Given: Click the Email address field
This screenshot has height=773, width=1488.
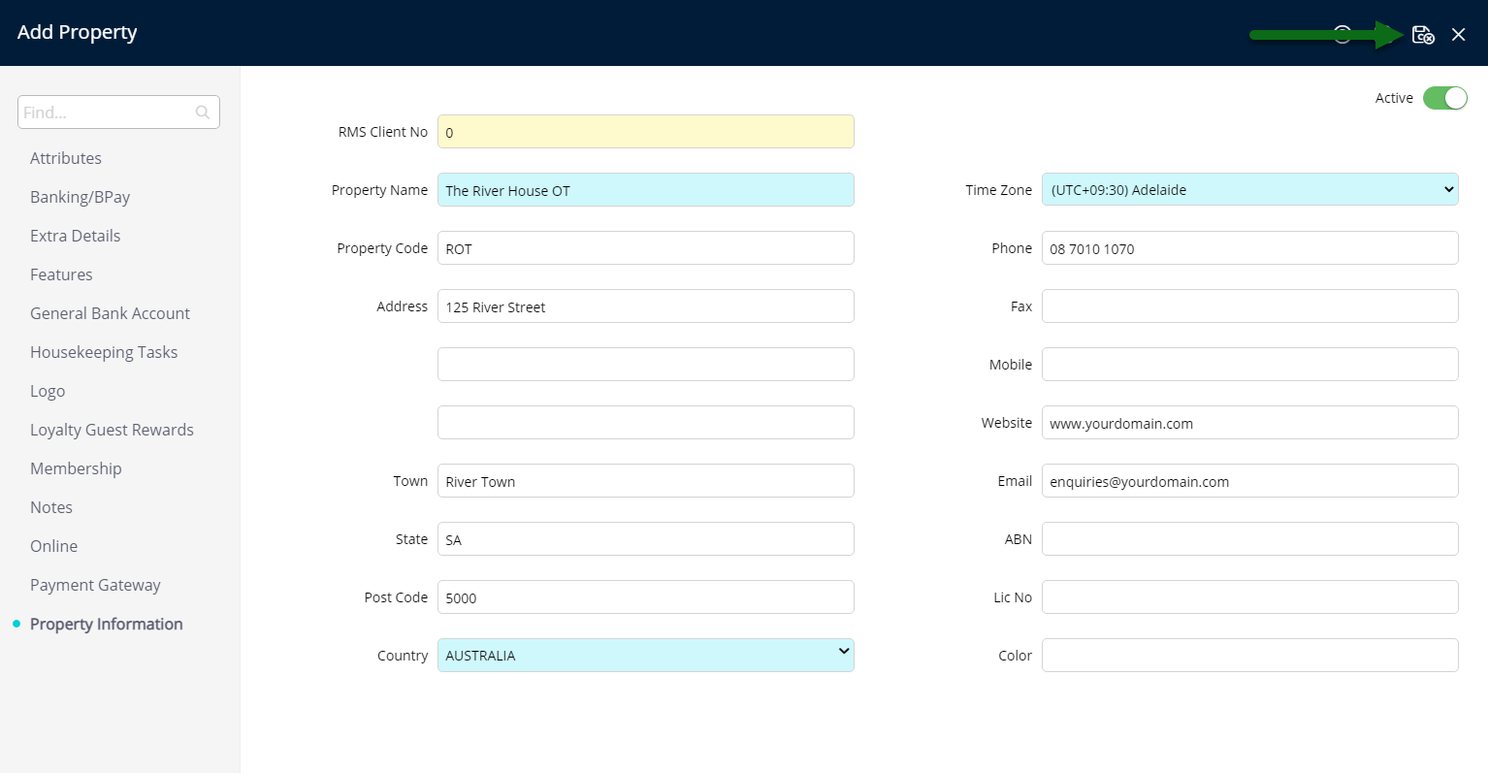Looking at the screenshot, I should pyautogui.click(x=1249, y=480).
